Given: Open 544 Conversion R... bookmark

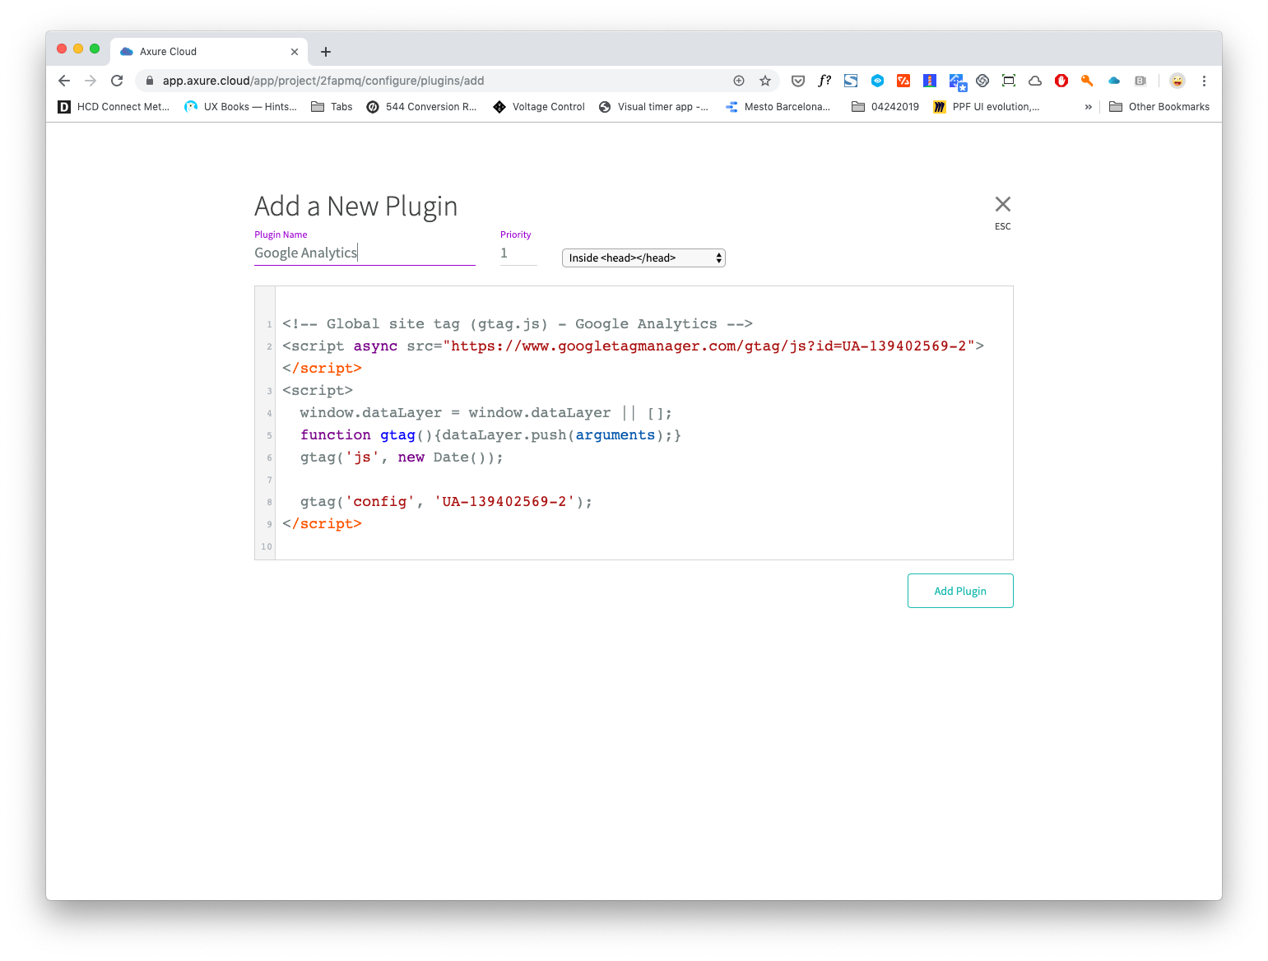Looking at the screenshot, I should [x=421, y=107].
